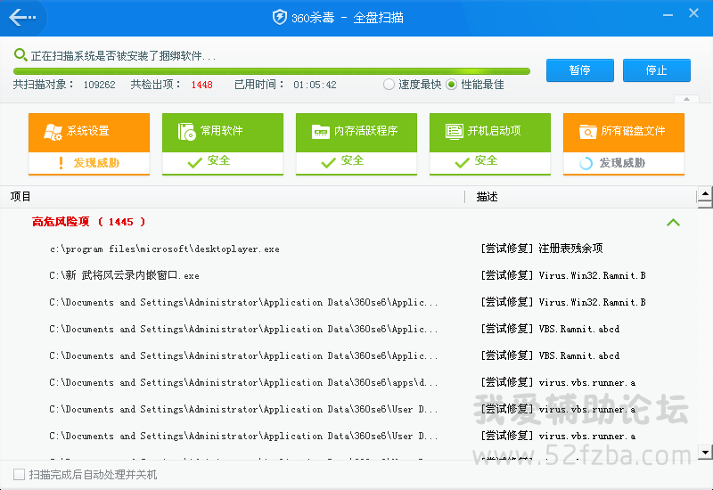The height and width of the screenshot is (490, 713).
Task: Click the Windows flag icon in 系统设置
Action: click(53, 132)
